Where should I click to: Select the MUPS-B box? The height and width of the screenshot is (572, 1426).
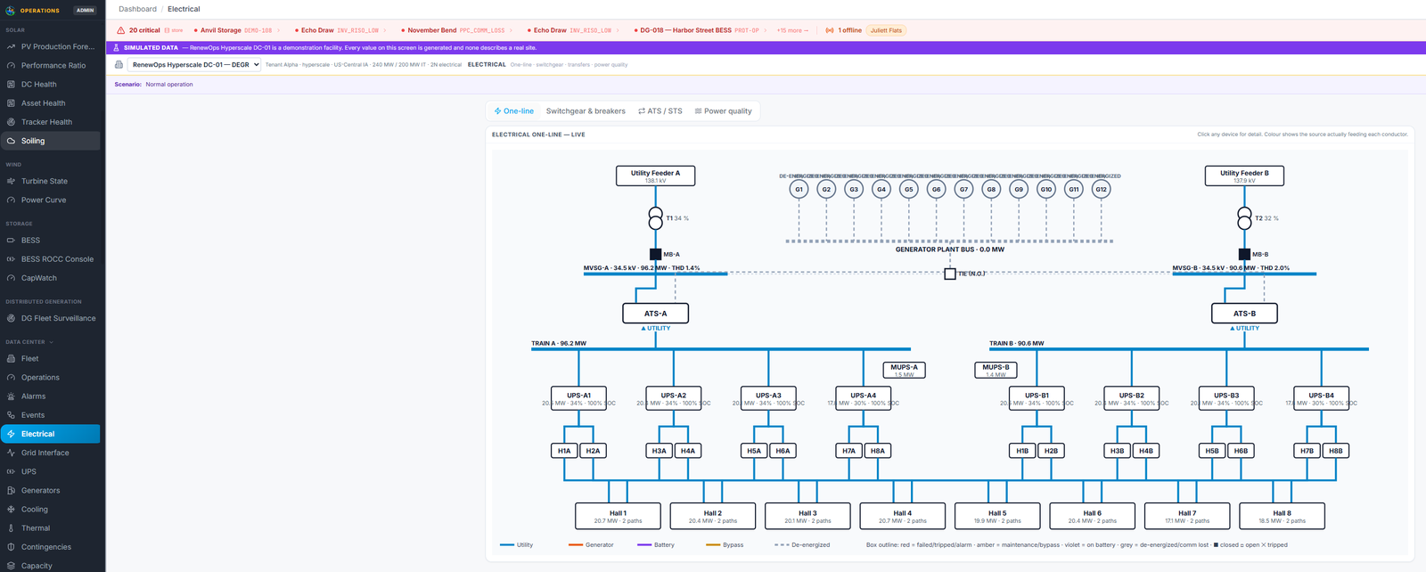point(996,369)
